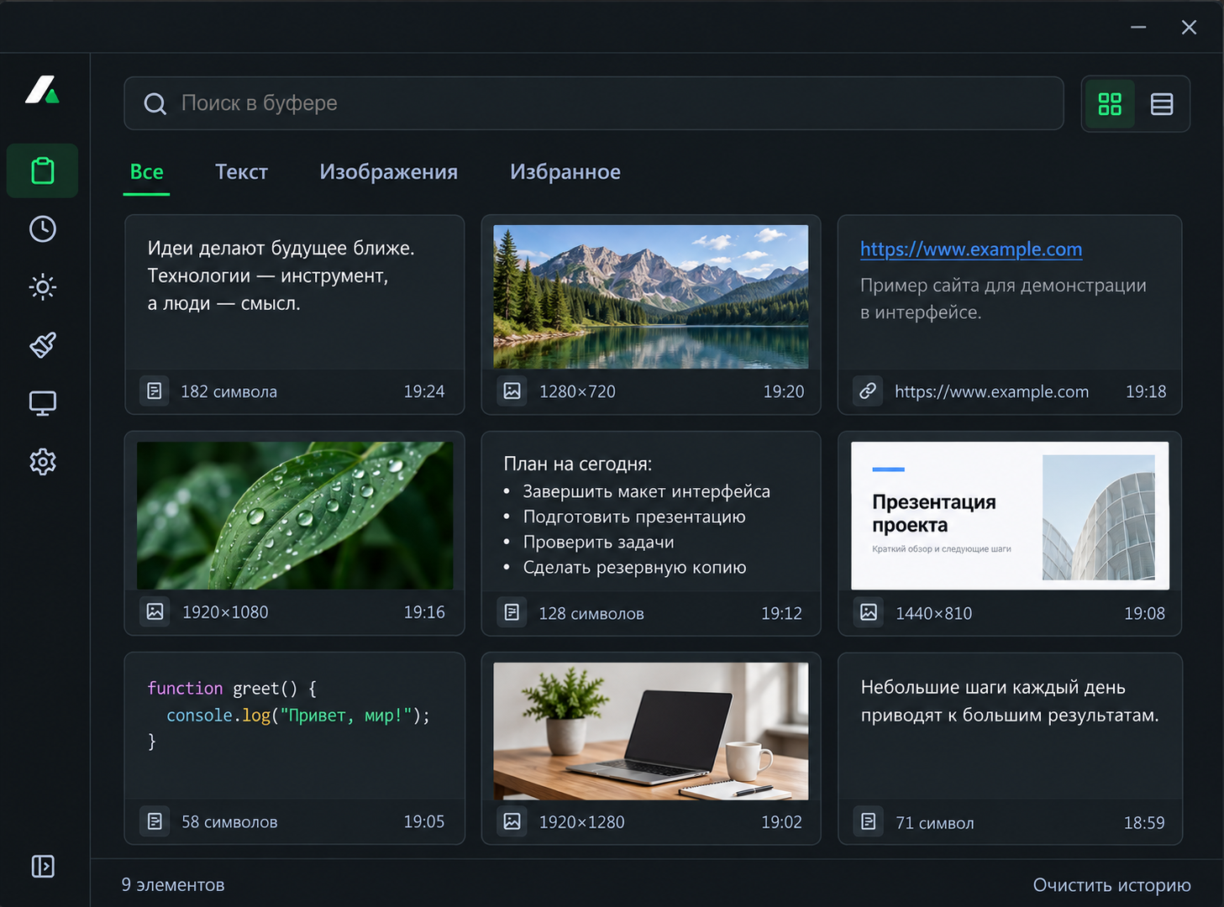This screenshot has width=1224, height=907.
Task: Click the 71 символ label
Action: click(935, 823)
